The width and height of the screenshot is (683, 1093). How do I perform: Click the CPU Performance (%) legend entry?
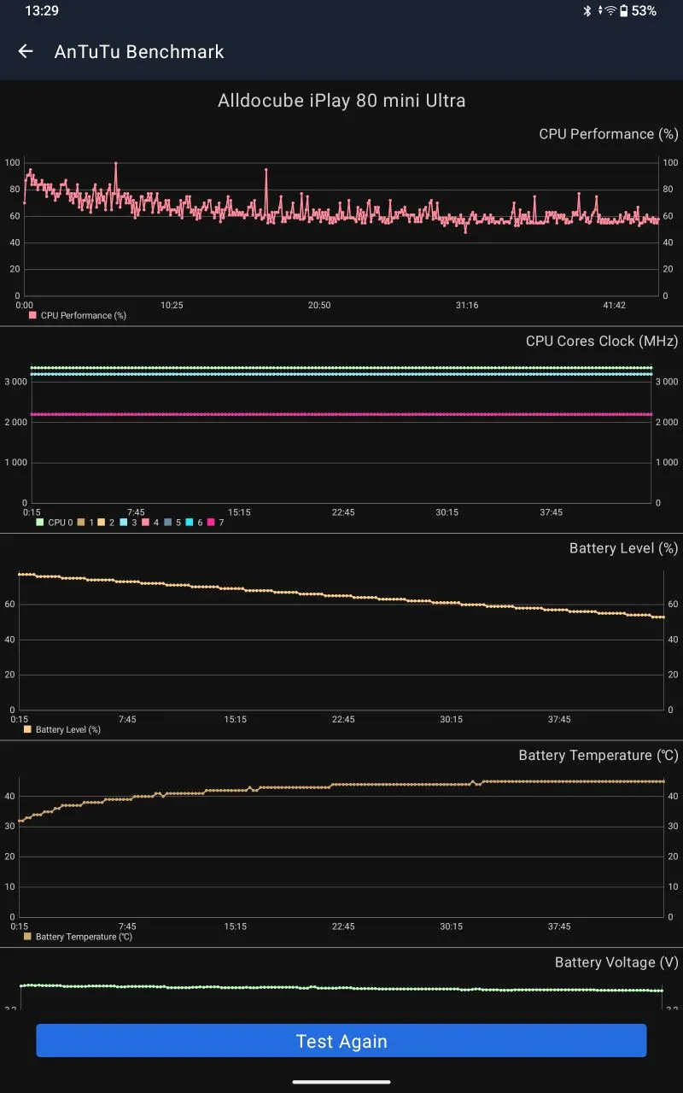pos(78,315)
